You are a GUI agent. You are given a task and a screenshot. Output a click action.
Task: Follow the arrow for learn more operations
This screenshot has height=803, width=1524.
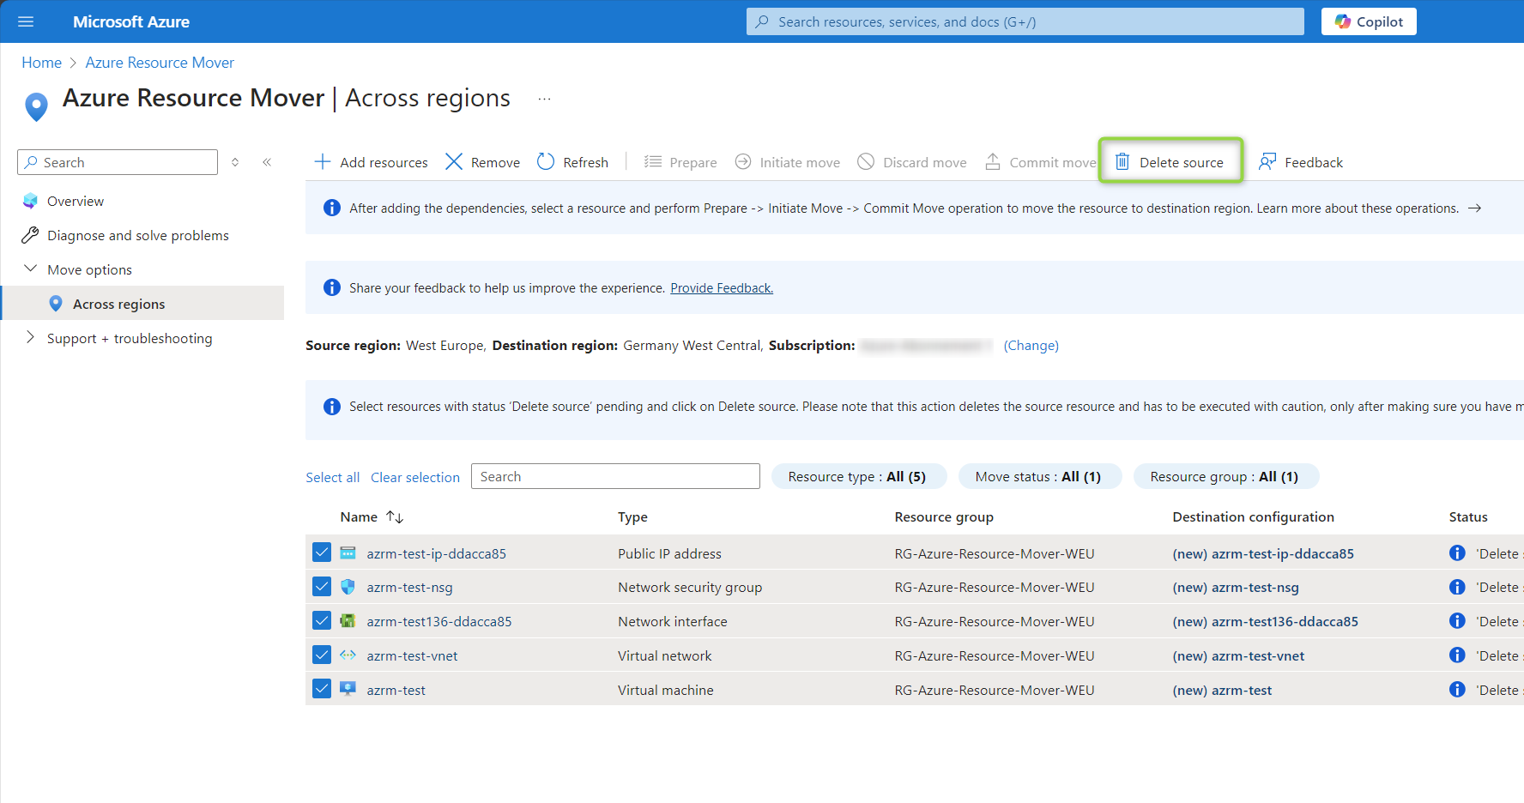pyautogui.click(x=1474, y=208)
